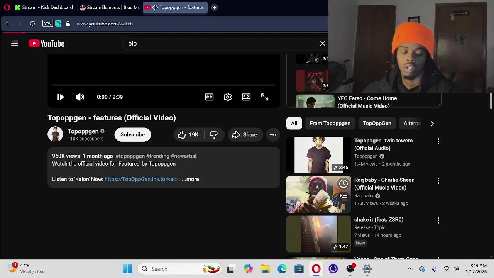
Task: Go to YouTube home via the logo
Action: click(46, 44)
